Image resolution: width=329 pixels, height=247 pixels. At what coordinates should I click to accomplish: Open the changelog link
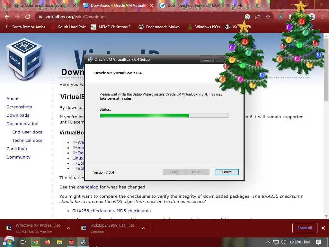(87, 187)
